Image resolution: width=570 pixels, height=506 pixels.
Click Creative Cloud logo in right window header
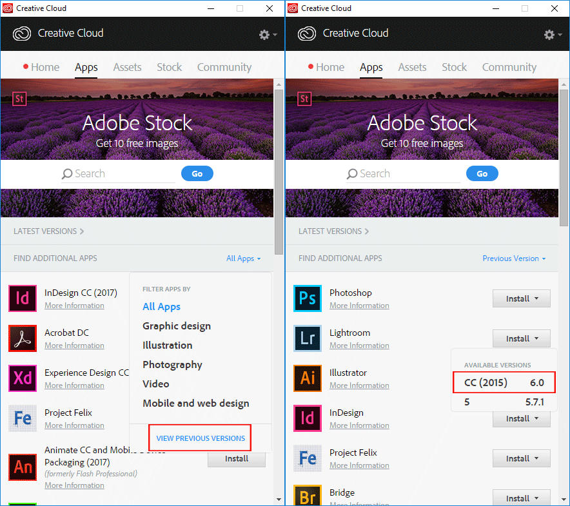pos(307,34)
